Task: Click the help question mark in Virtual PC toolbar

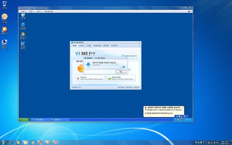Action: [189, 11]
